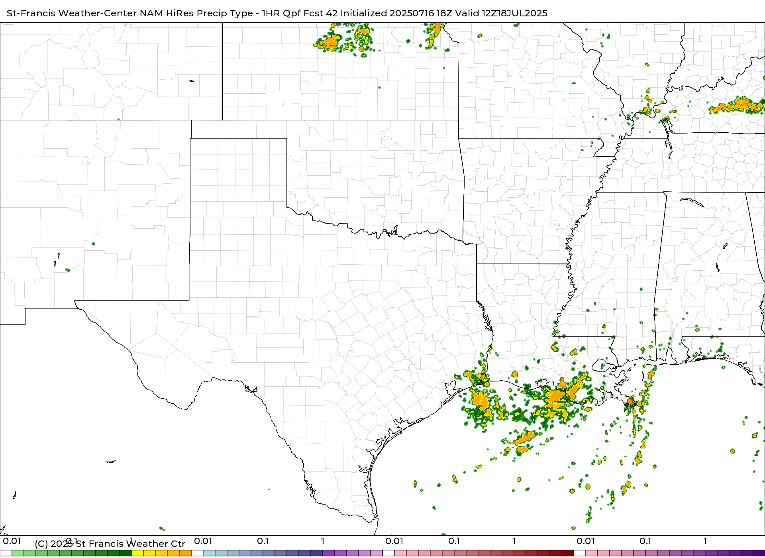Click the 0.1 label above the pink-to-indigo scale
The image size is (765, 558).
(x=645, y=541)
